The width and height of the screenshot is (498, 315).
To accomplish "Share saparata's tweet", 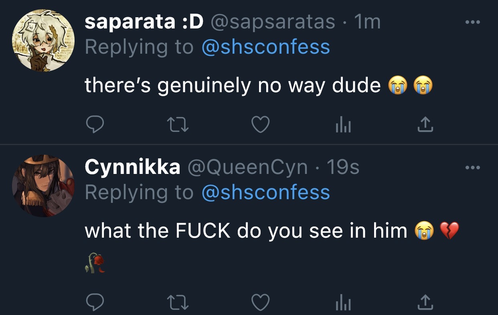I will point(425,125).
